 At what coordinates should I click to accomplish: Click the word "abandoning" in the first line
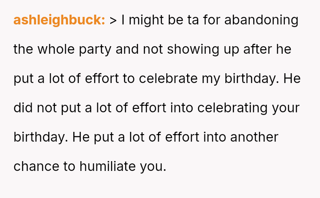pos(261,20)
